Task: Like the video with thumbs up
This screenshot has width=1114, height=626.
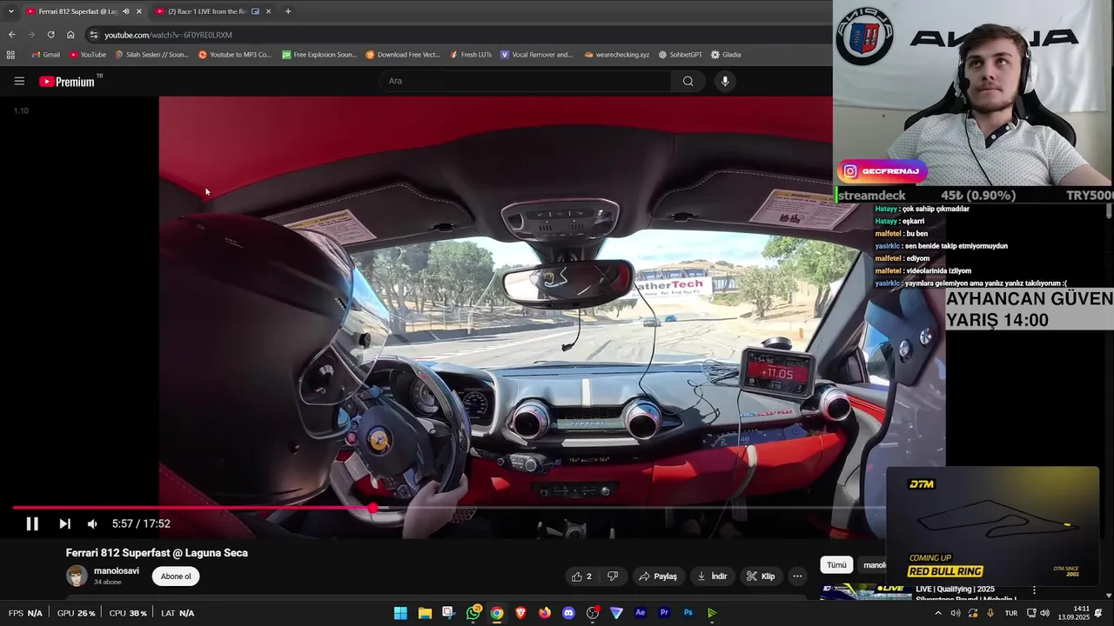Action: coord(581,576)
